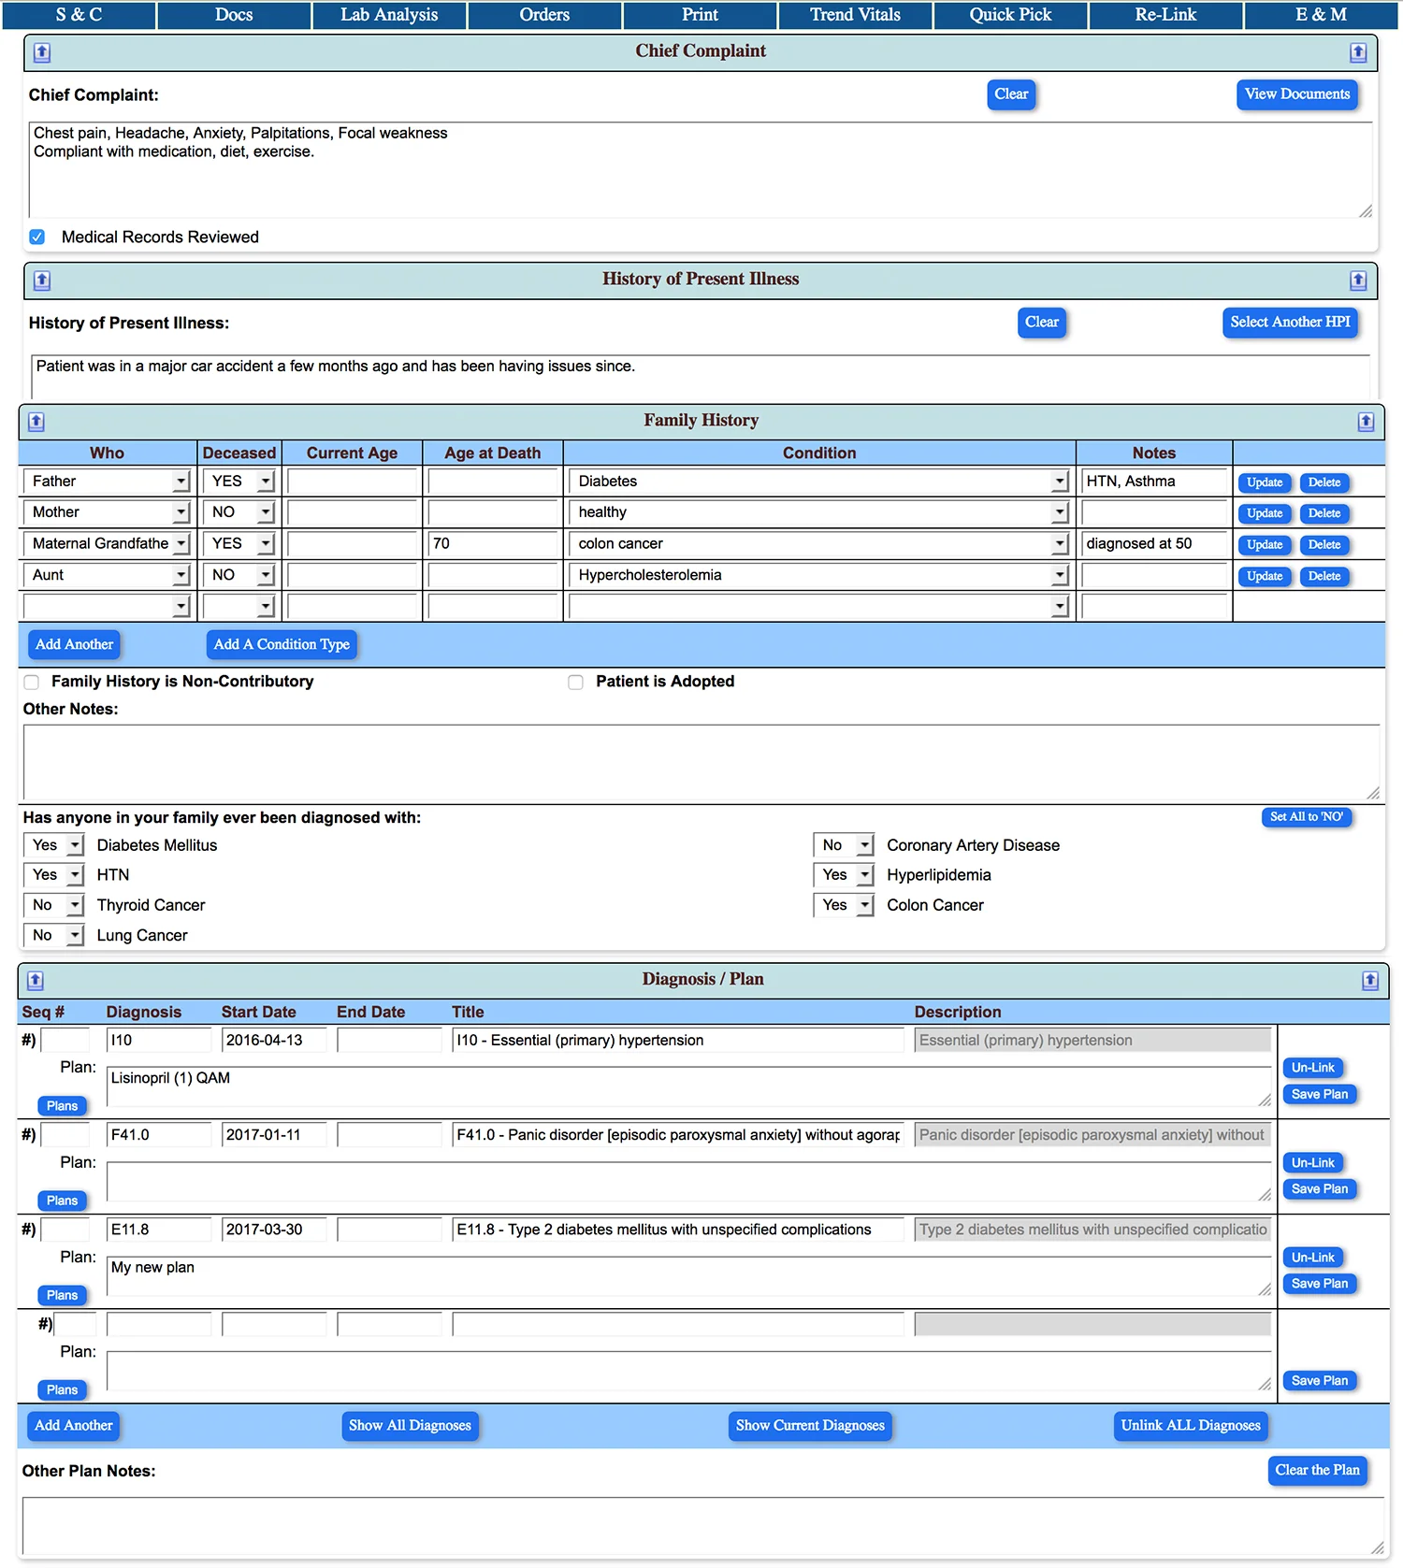The width and height of the screenshot is (1403, 1568).
Task: Click into Chief Complaint text area
Action: [x=701, y=170]
